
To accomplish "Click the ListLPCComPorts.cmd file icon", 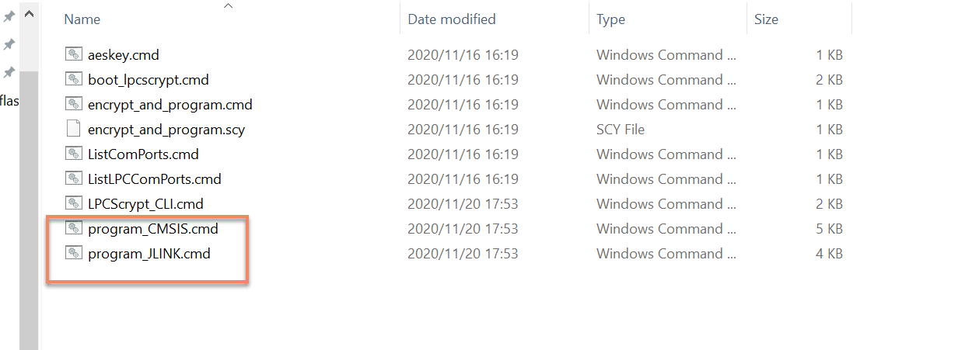I will point(74,179).
